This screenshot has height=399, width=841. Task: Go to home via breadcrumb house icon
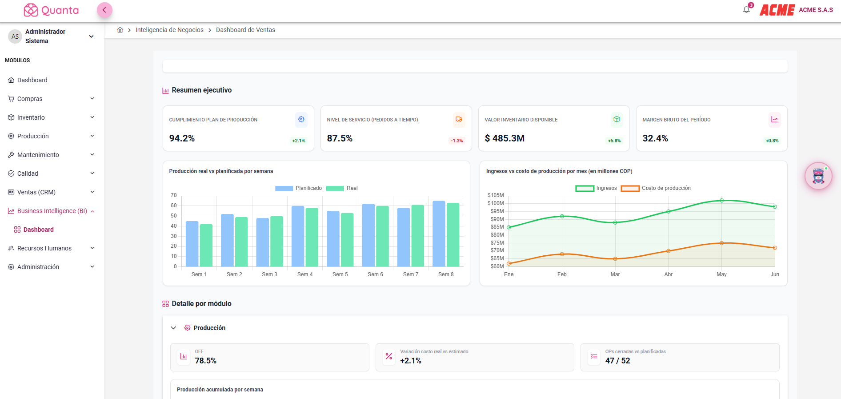120,30
